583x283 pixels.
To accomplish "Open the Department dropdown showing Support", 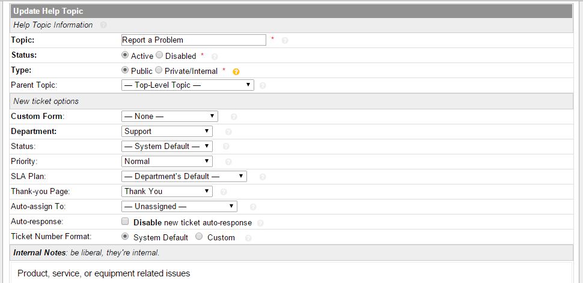I will pos(167,131).
